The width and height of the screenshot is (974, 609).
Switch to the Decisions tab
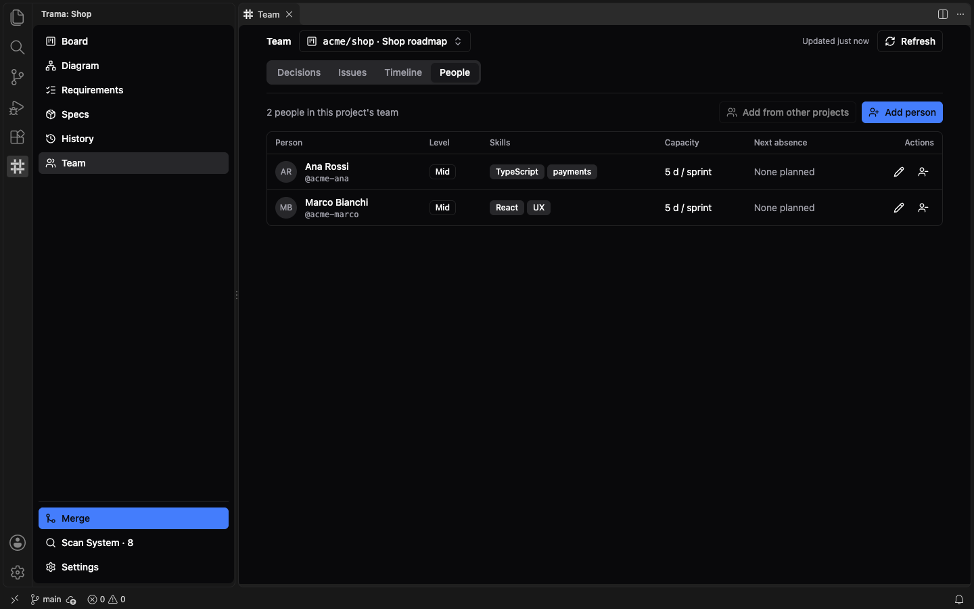(x=299, y=72)
